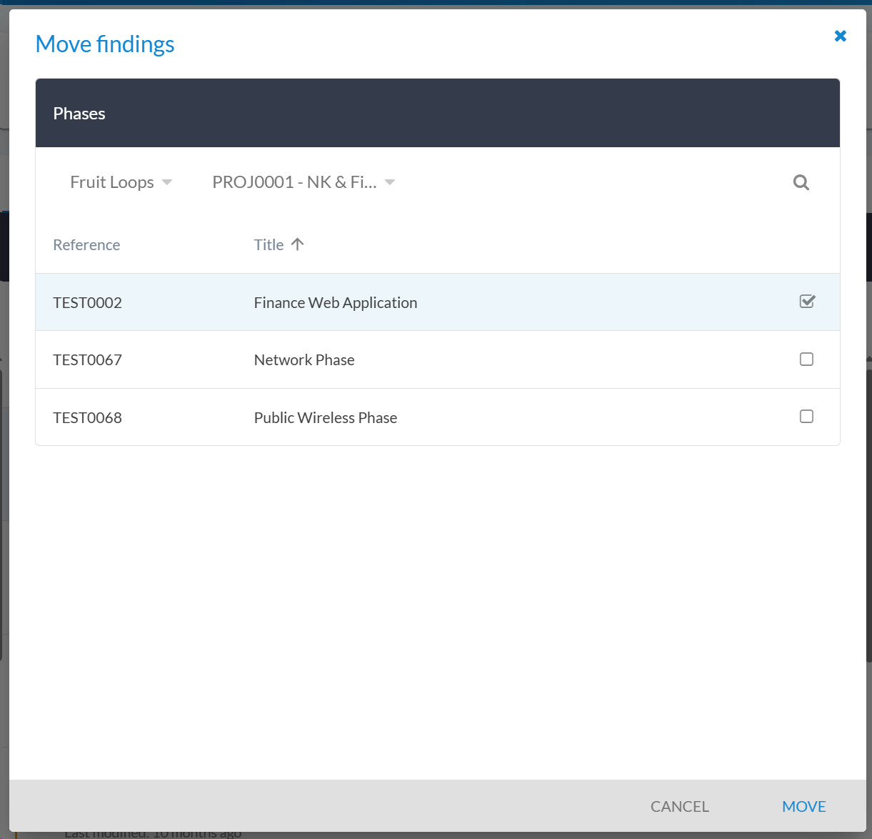Confirm with the MOVE button
This screenshot has width=872, height=839.
[803, 806]
